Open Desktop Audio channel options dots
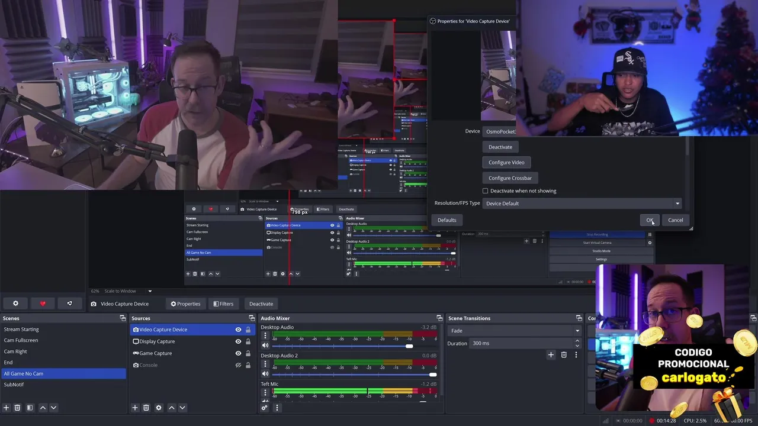The width and height of the screenshot is (758, 426). [x=265, y=335]
